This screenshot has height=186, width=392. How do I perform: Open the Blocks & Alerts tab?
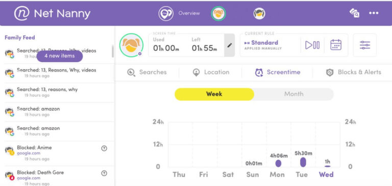(x=354, y=72)
